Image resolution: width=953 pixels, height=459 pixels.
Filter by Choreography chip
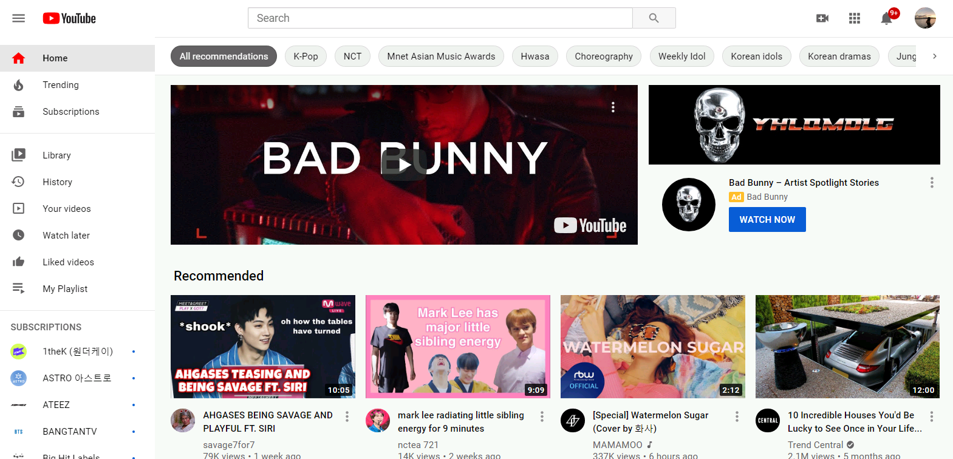604,56
